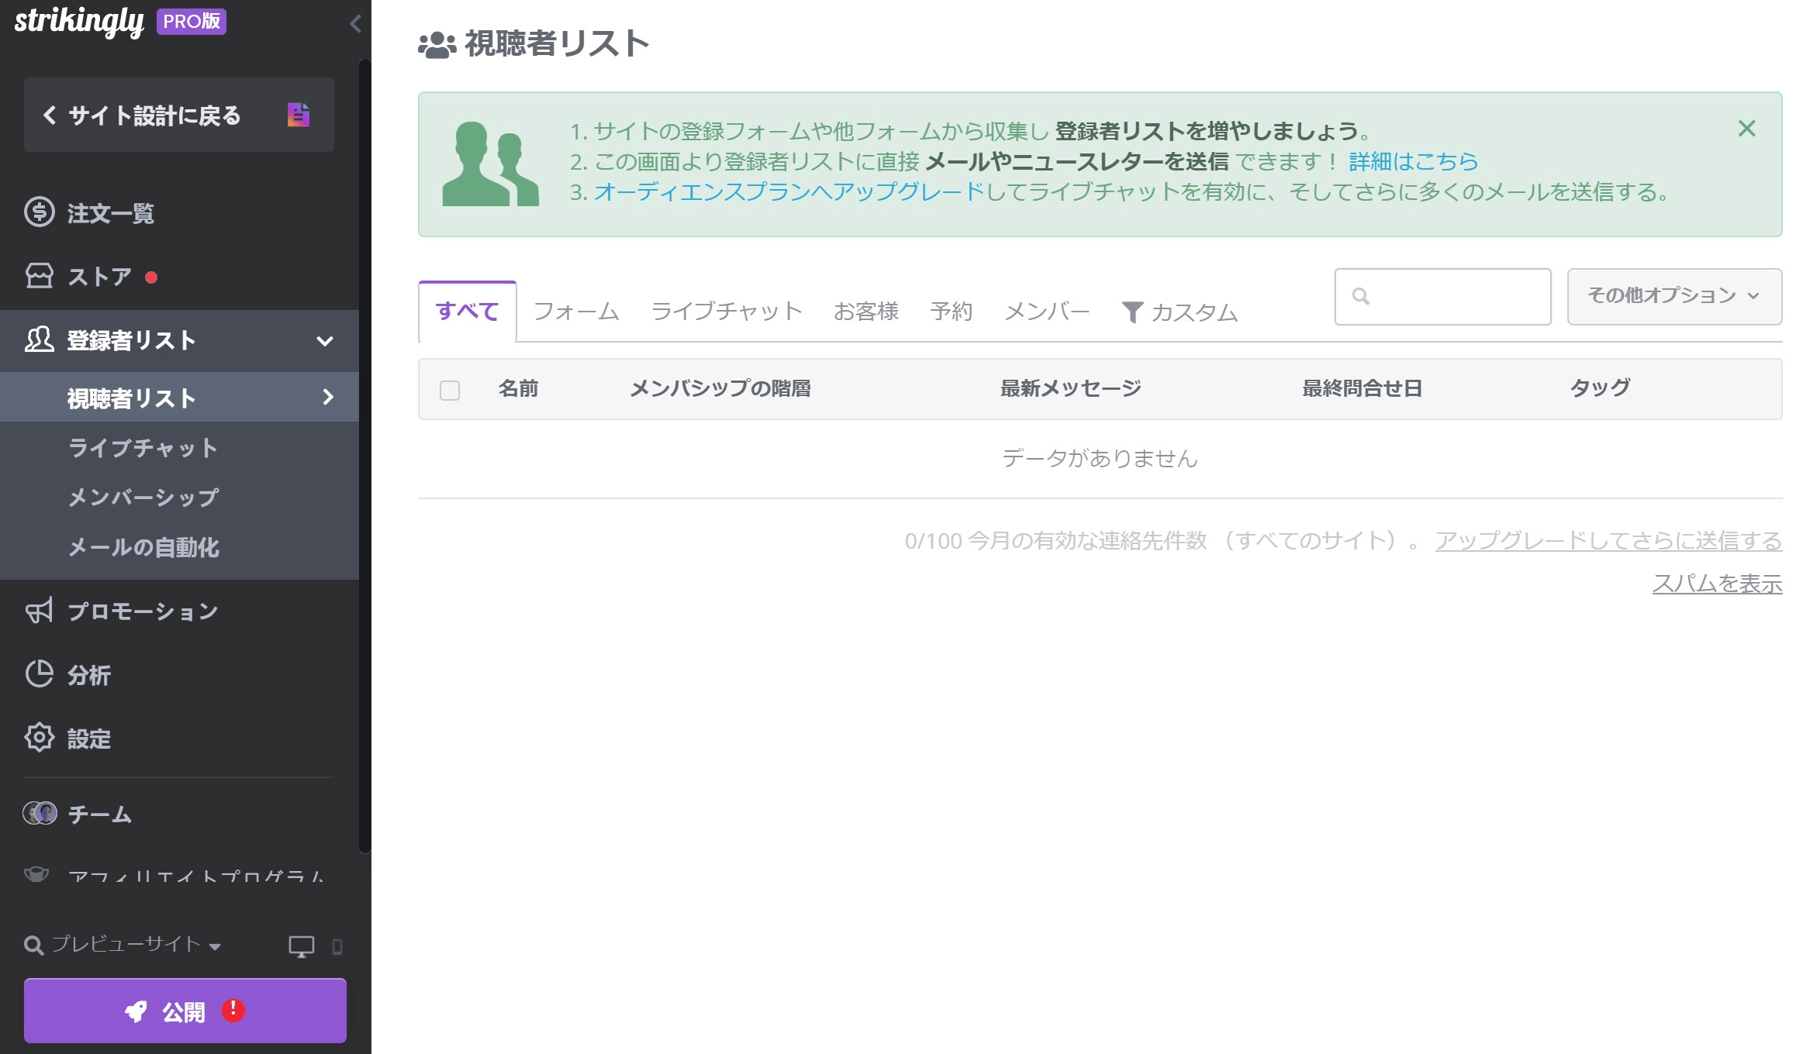Open the 注文一覧 orders icon
Viewport: 1810px width, 1054px height.
40,212
